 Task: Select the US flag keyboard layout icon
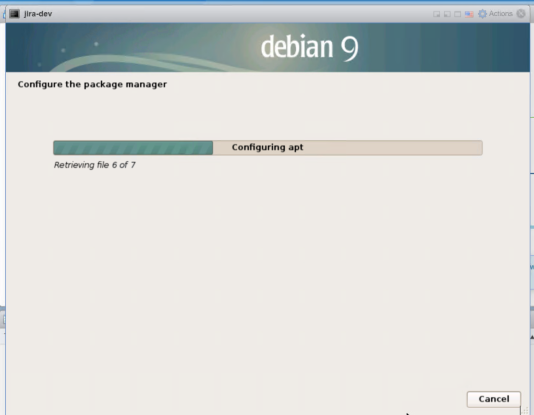(x=469, y=14)
